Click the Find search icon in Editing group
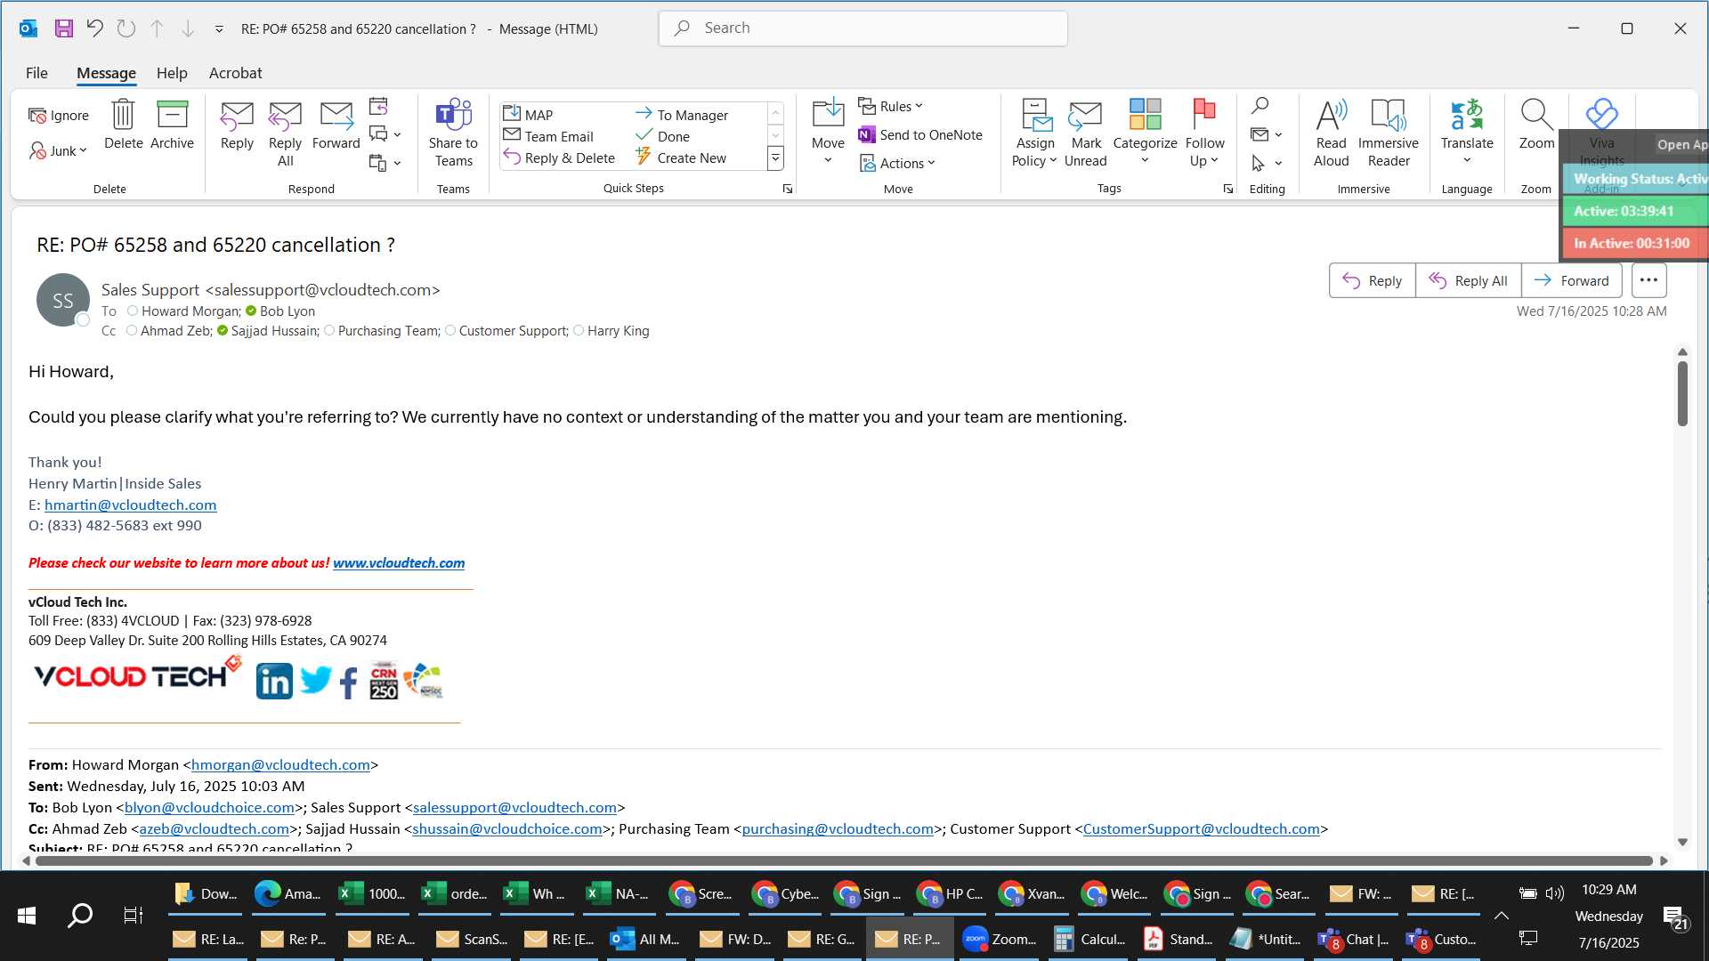 (1259, 107)
